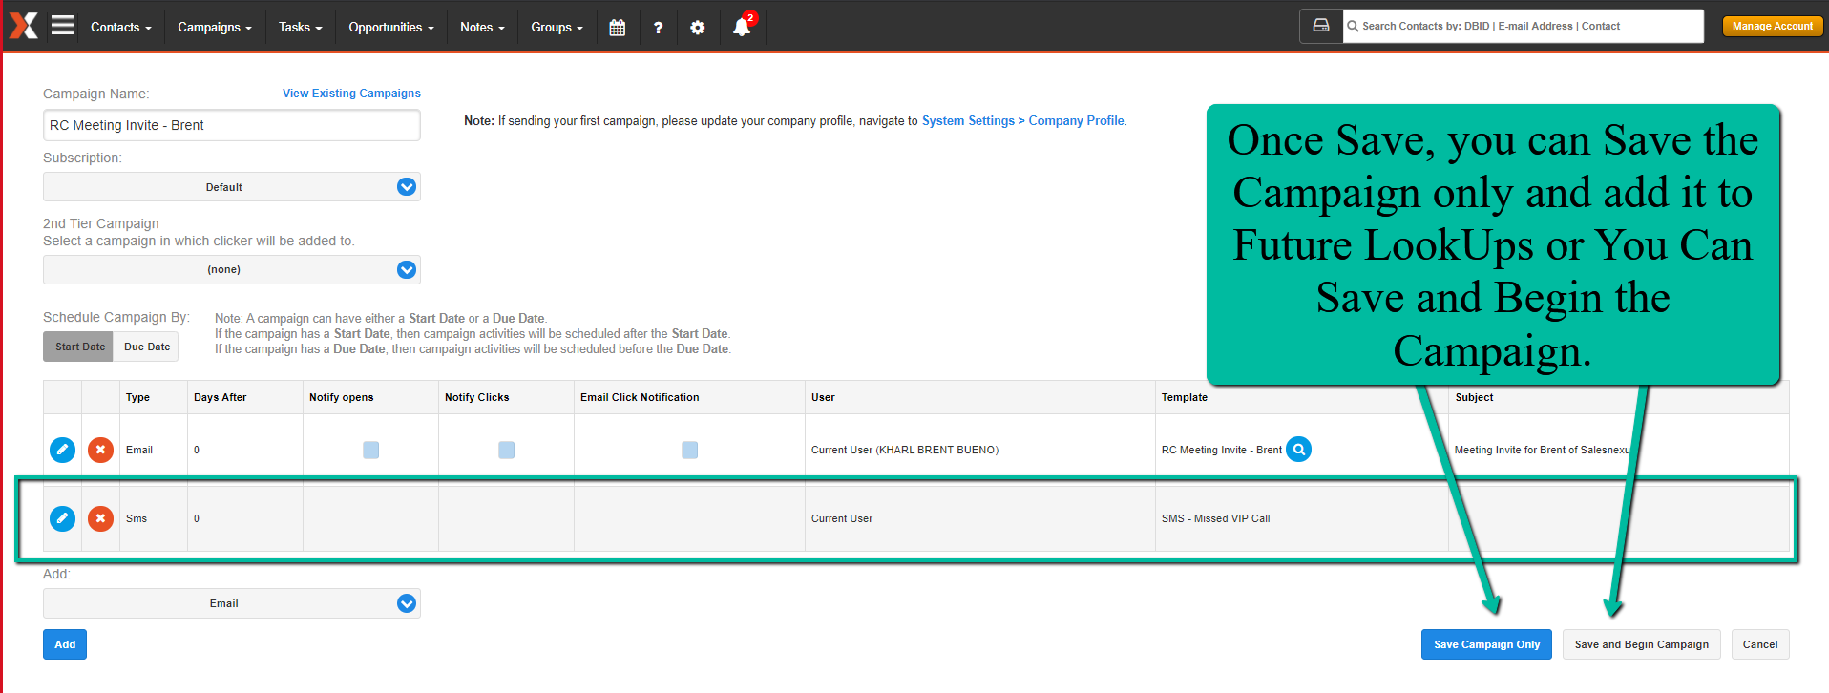Viewport: 1829px width, 693px height.
Task: Click the help question mark icon
Action: tap(658, 28)
